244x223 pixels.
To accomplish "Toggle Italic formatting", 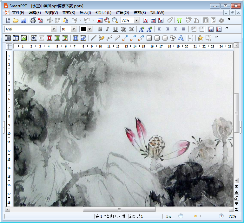I will coord(107,29).
